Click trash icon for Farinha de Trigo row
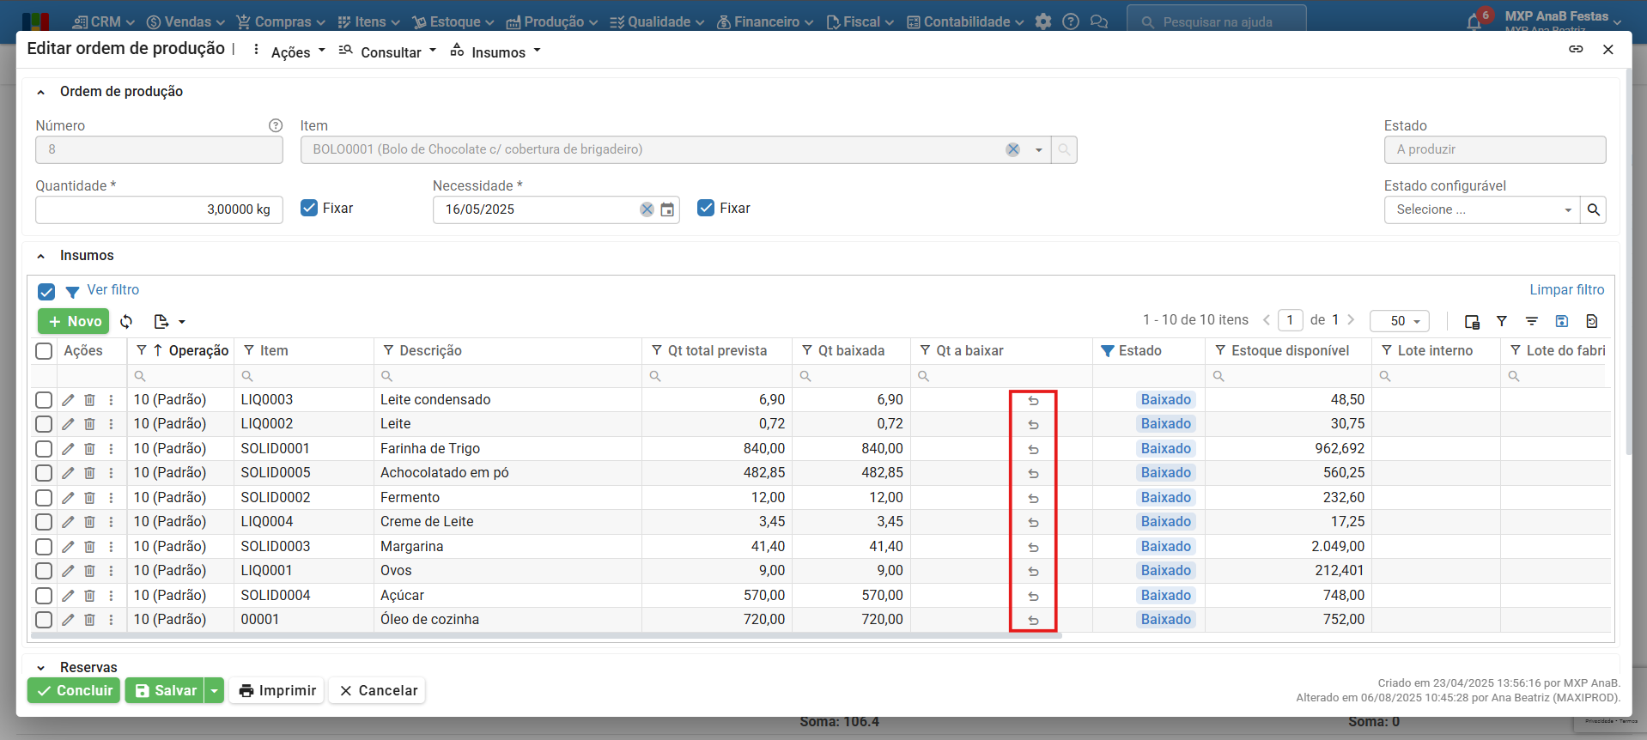This screenshot has height=740, width=1647. pyautogui.click(x=89, y=449)
